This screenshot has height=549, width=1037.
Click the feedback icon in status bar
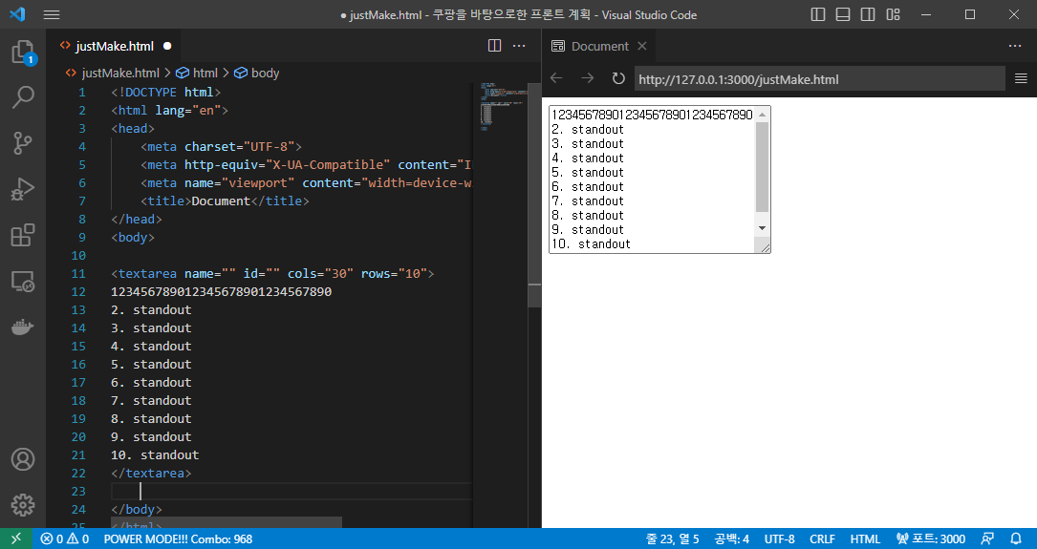[x=987, y=538]
